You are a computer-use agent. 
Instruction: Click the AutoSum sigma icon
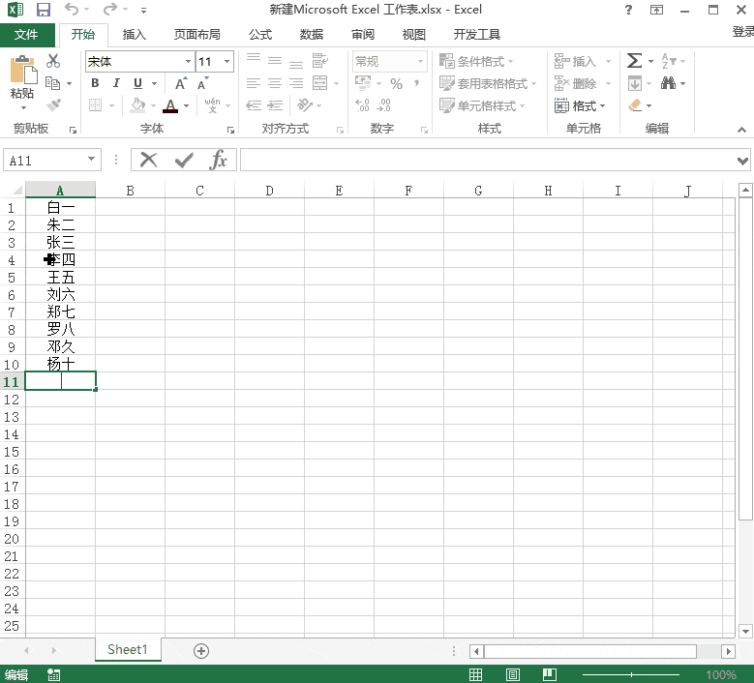tap(634, 61)
